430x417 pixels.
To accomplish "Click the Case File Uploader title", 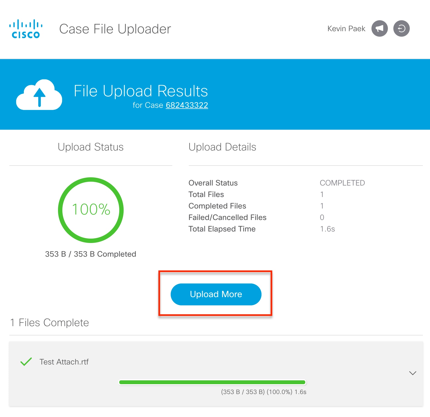I will 115,29.
